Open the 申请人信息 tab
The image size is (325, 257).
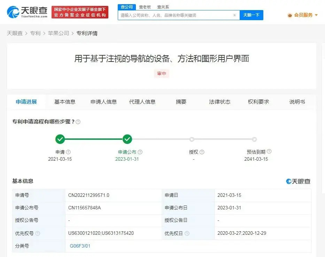pos(104,102)
